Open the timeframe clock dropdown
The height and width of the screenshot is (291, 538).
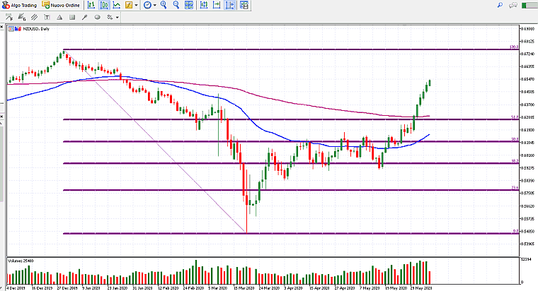click(150, 5)
